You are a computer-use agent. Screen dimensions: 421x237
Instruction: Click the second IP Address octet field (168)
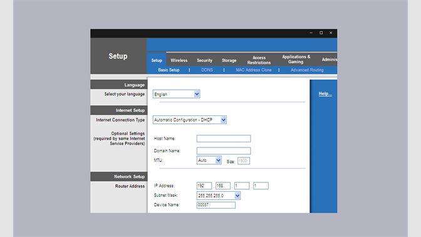223,186
